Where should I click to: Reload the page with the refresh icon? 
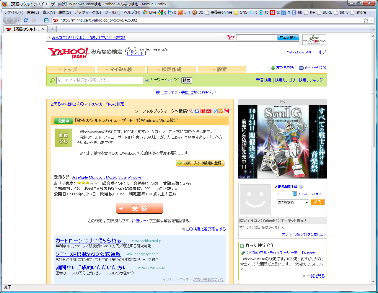pyautogui.click(x=26, y=20)
